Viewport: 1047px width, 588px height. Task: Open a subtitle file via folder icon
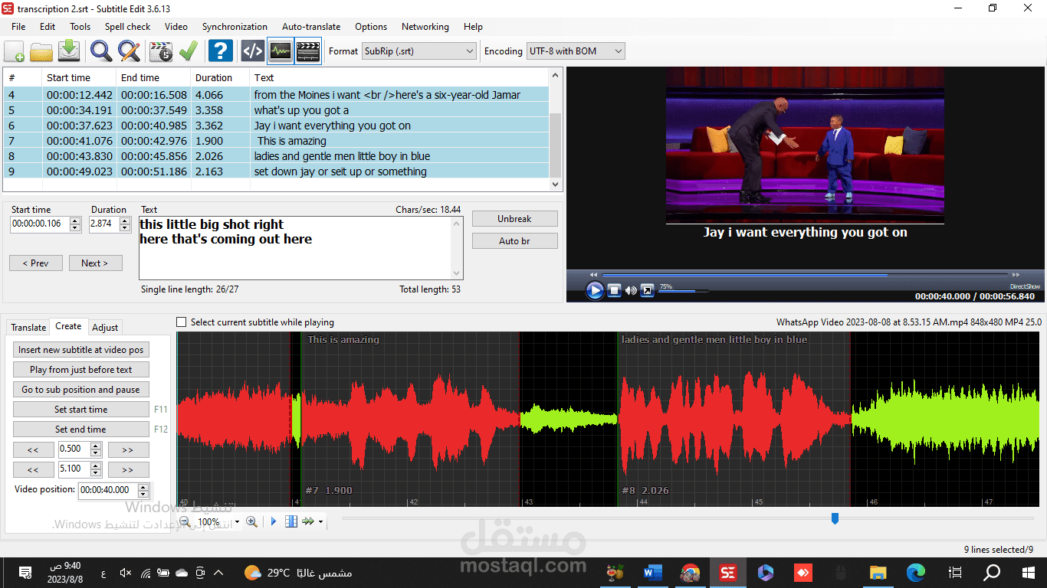pyautogui.click(x=41, y=51)
